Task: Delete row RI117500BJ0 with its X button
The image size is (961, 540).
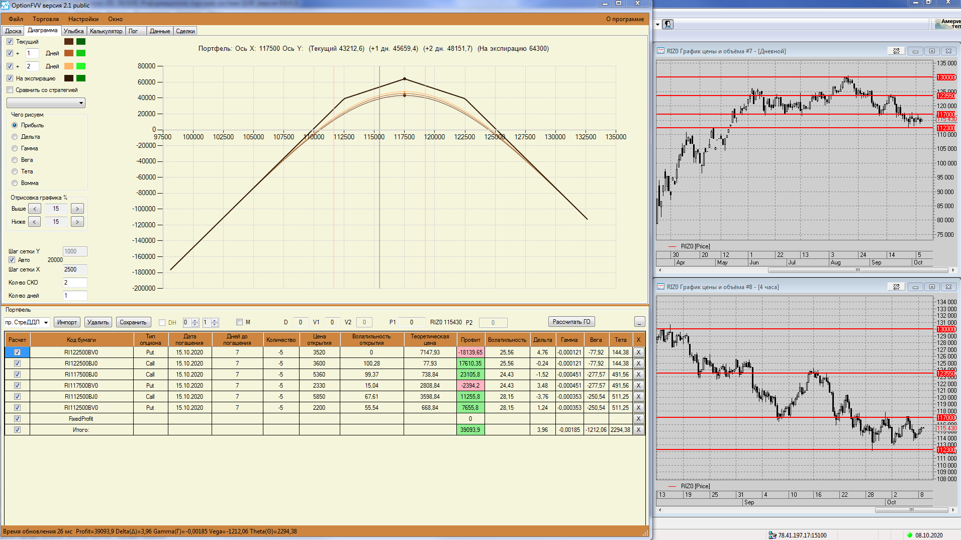Action: pos(638,374)
